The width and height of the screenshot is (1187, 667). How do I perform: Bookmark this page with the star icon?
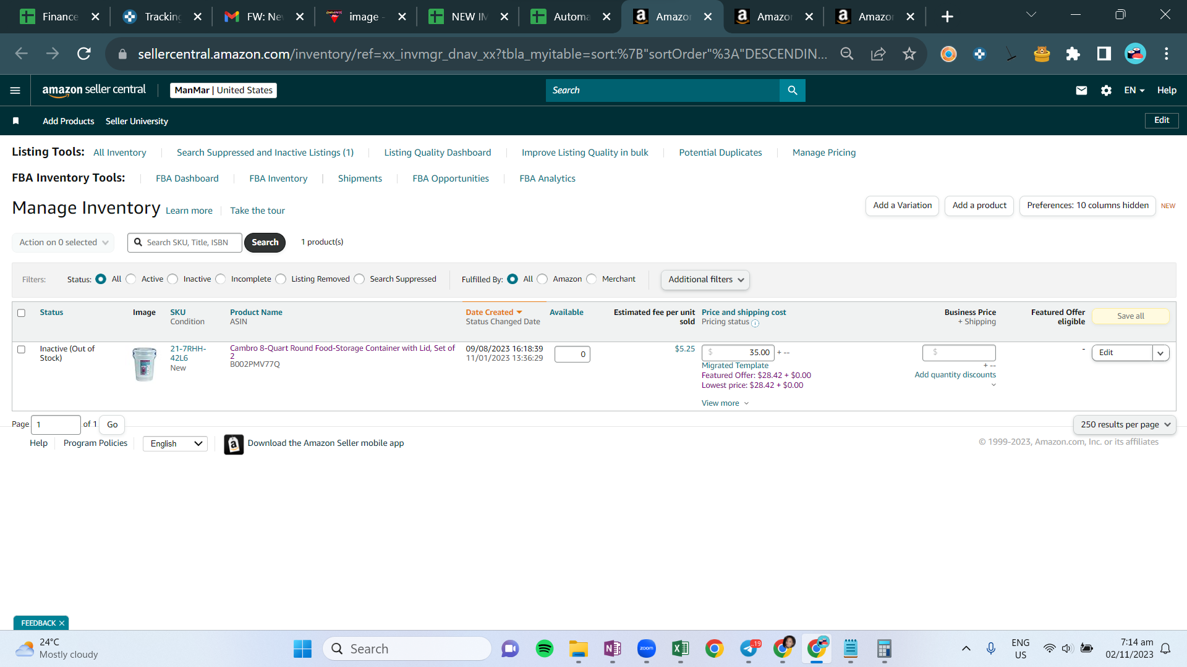(x=909, y=54)
